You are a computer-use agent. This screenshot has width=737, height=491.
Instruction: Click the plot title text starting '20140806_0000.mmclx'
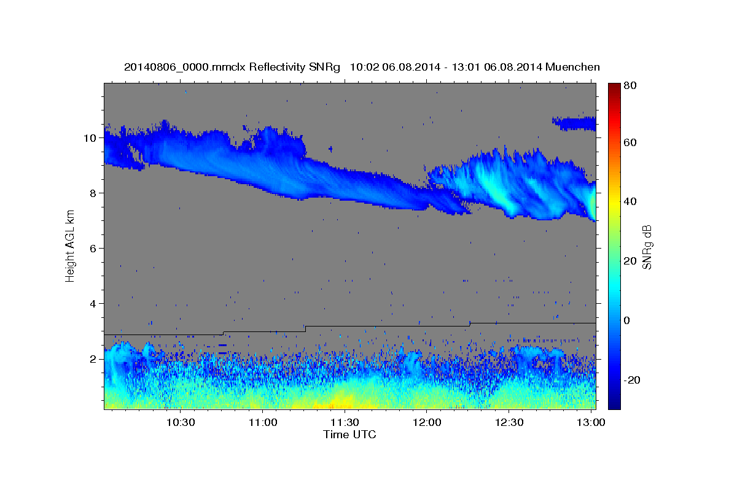(362, 67)
